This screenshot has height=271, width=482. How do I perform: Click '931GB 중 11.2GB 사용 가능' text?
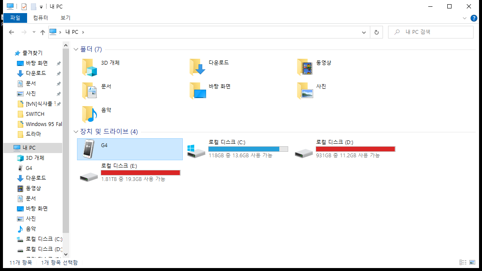coord(348,156)
